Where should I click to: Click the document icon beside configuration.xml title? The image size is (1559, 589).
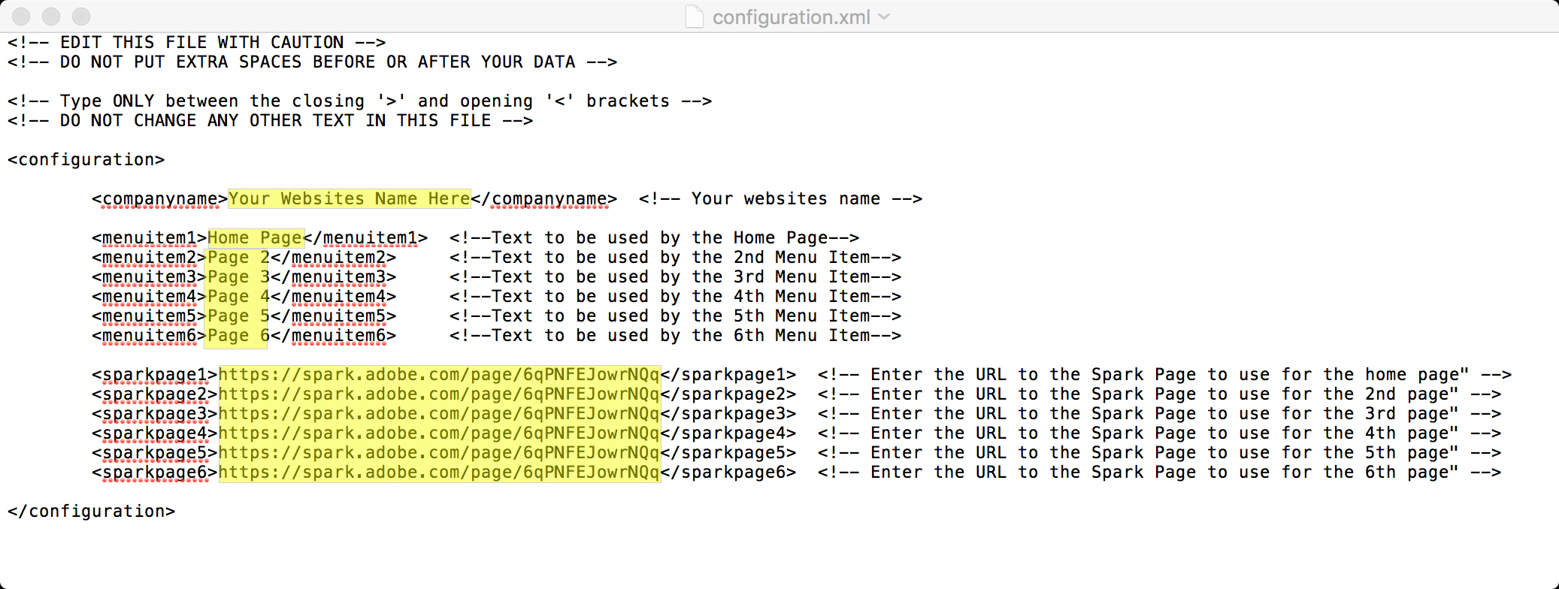click(695, 17)
